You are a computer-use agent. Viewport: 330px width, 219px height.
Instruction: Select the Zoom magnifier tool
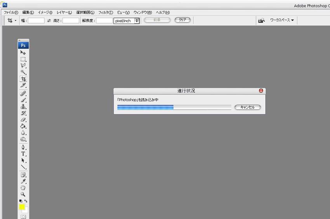23,194
